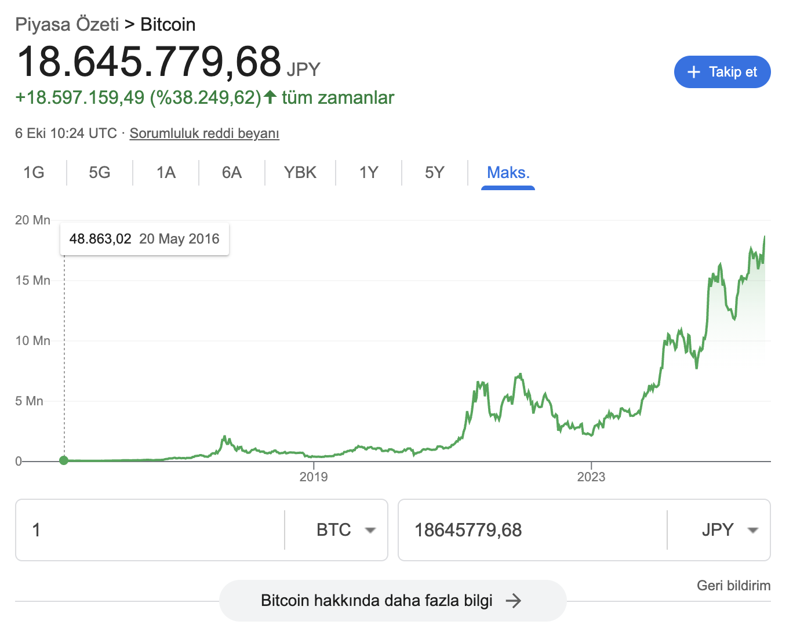Click the arrow icon beside Bitcoin info
793x639 pixels.
click(513, 601)
